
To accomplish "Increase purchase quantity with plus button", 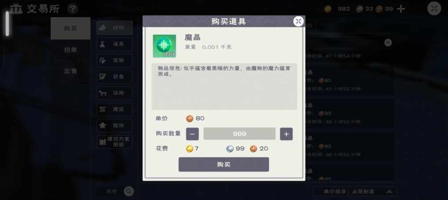I will tap(286, 134).
